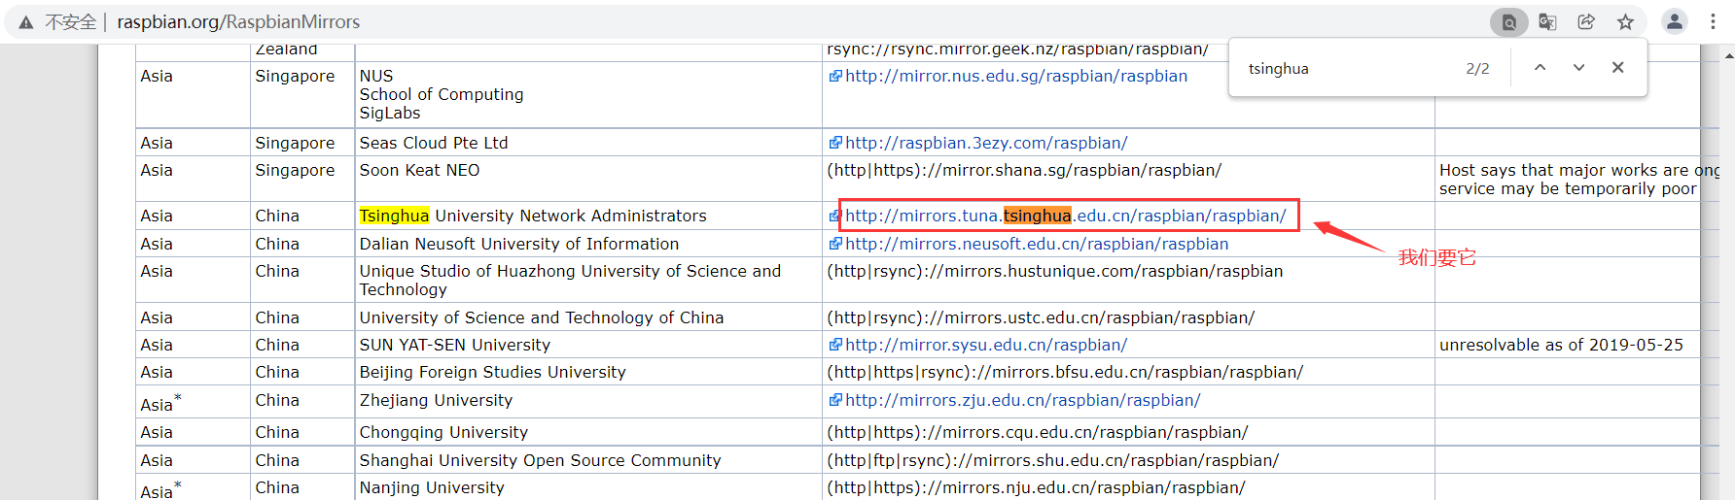Click 'School of Computing' text

click(x=442, y=94)
